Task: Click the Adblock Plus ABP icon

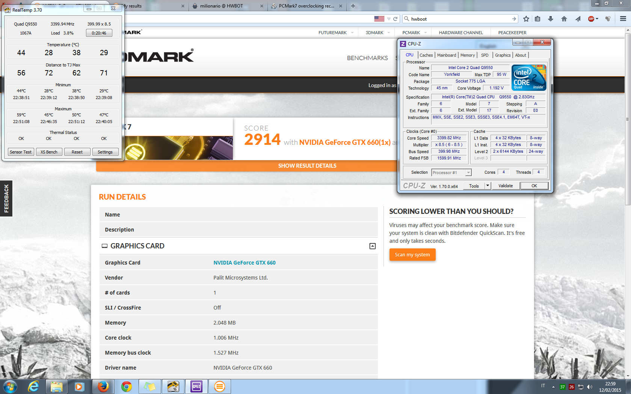Action: point(591,19)
